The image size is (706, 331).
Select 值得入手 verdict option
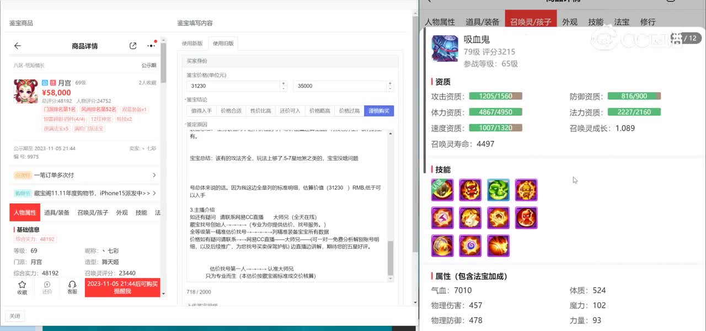point(201,111)
